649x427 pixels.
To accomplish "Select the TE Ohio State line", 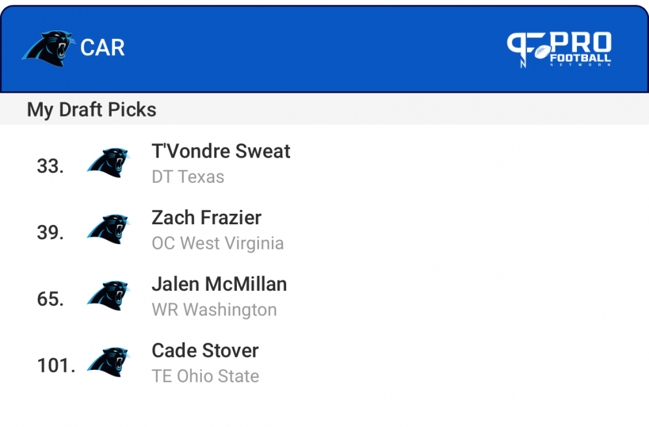I will [x=205, y=376].
